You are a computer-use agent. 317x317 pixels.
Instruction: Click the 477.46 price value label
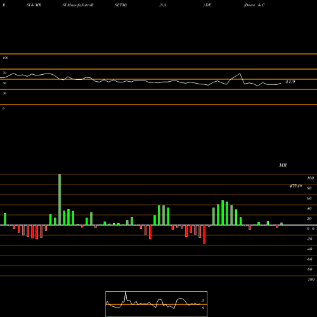pos(295,186)
